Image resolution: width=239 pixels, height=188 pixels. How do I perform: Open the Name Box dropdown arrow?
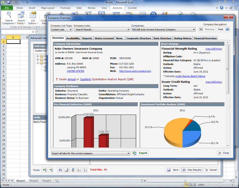33,32
